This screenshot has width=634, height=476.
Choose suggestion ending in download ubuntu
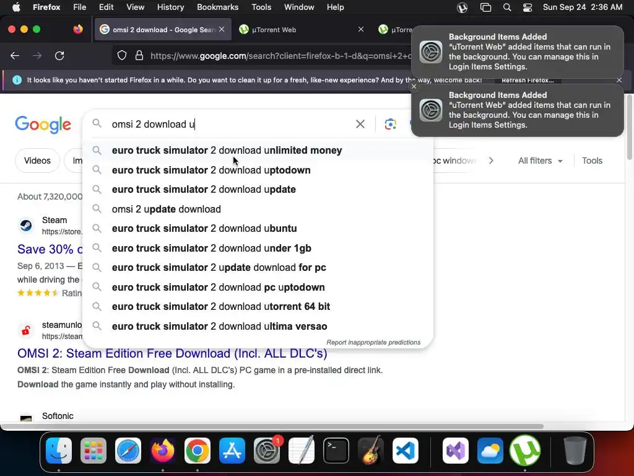click(258, 228)
